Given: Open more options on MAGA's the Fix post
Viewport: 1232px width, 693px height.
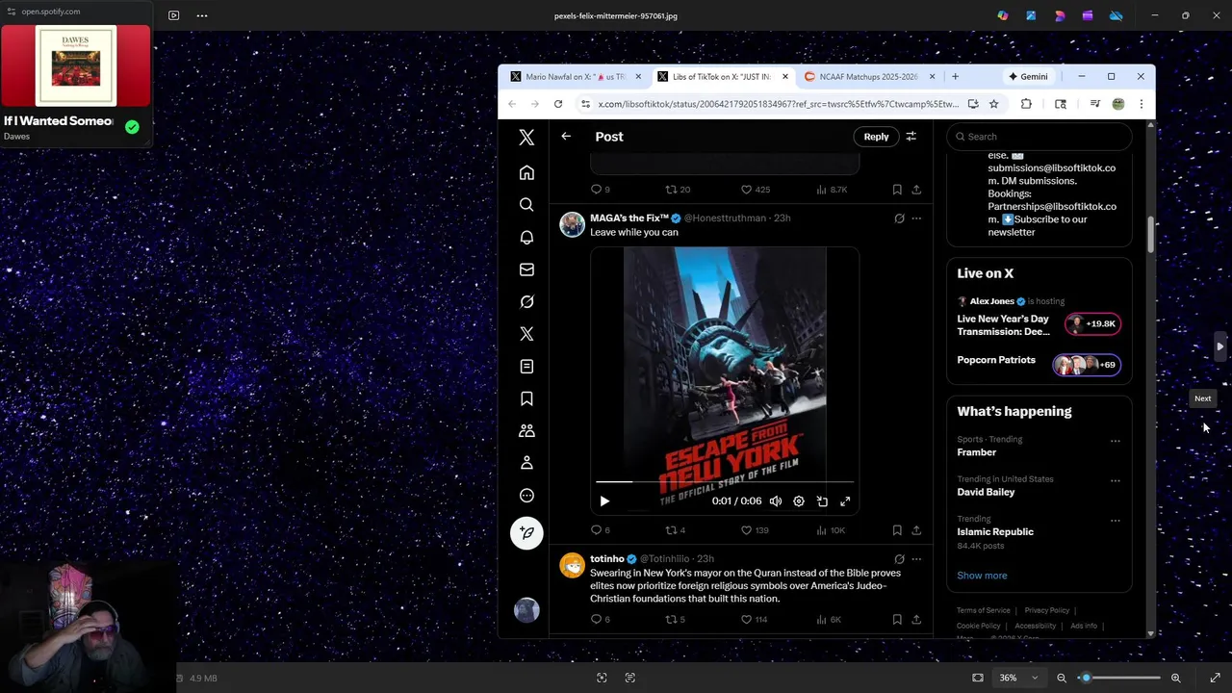Looking at the screenshot, I should pos(916,218).
